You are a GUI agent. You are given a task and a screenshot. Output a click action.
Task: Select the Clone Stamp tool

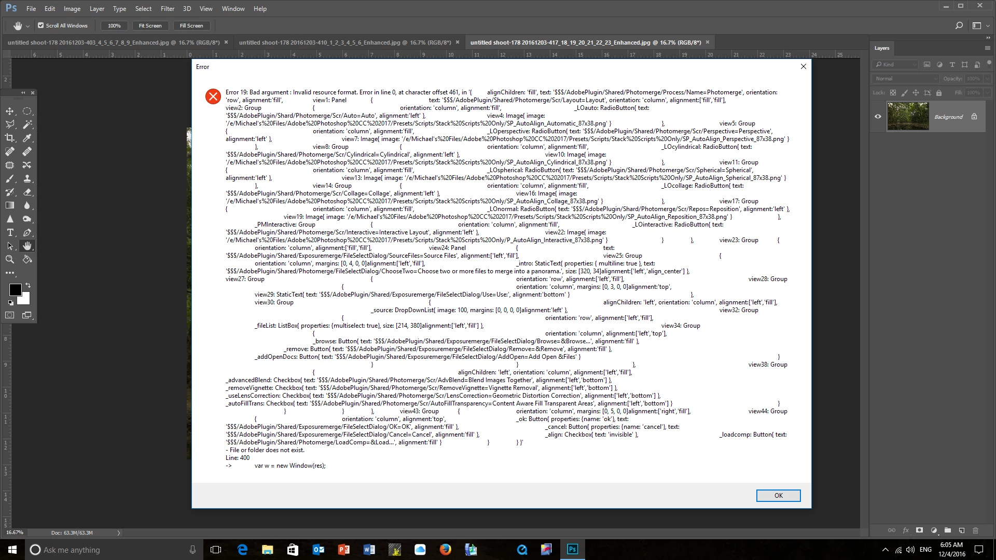27,178
